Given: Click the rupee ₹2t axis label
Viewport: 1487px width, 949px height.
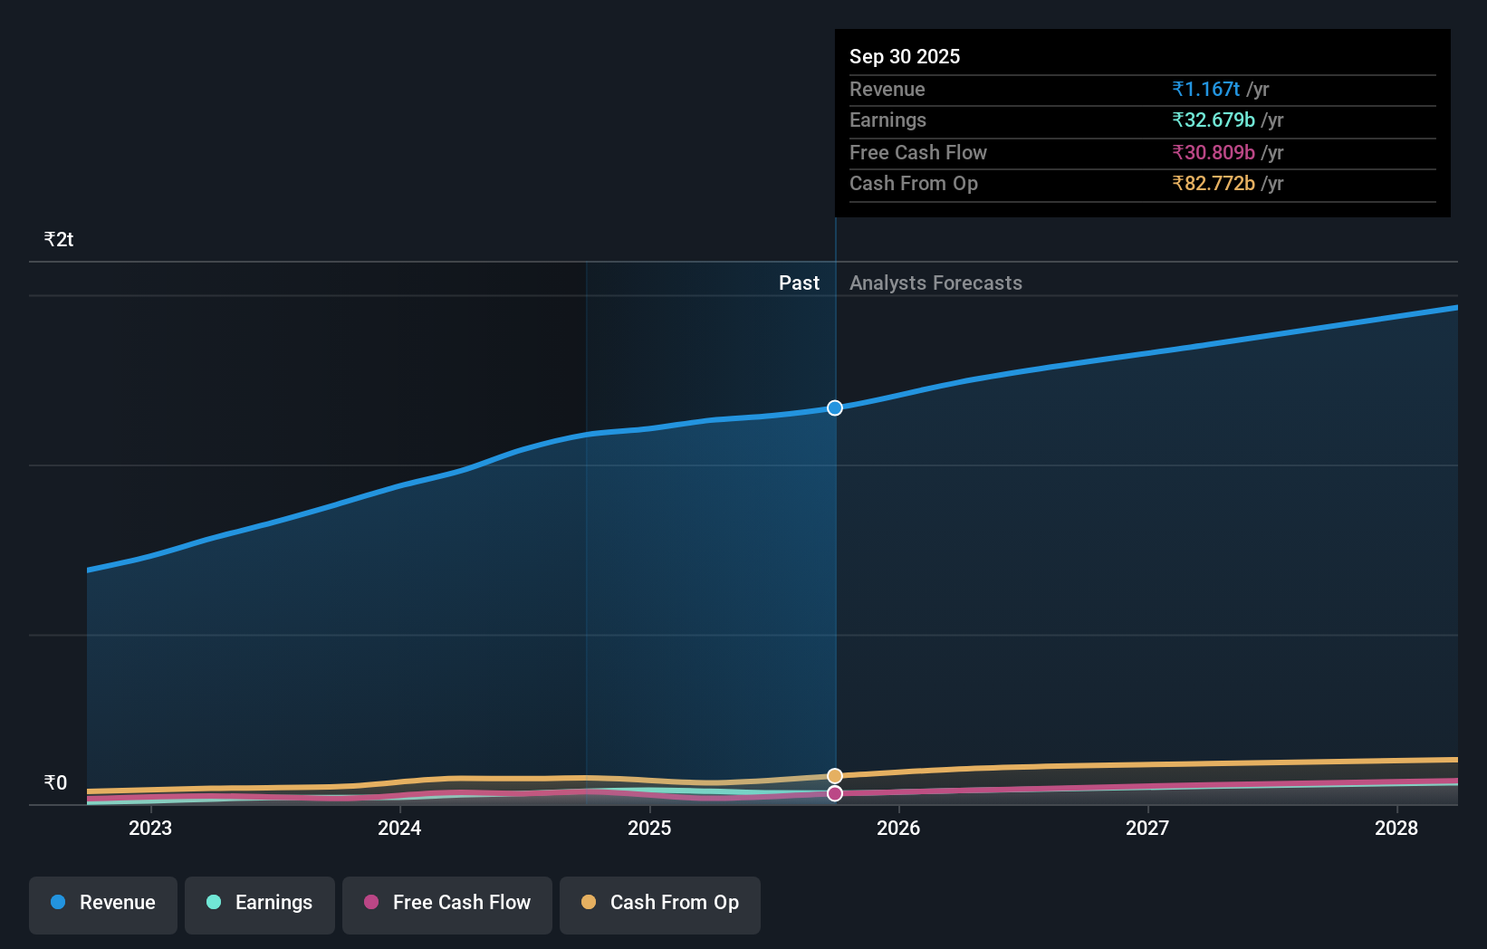Looking at the screenshot, I should coord(58,238).
